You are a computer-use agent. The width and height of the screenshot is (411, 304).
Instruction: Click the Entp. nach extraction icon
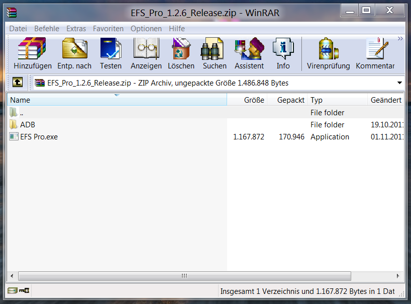point(74,53)
